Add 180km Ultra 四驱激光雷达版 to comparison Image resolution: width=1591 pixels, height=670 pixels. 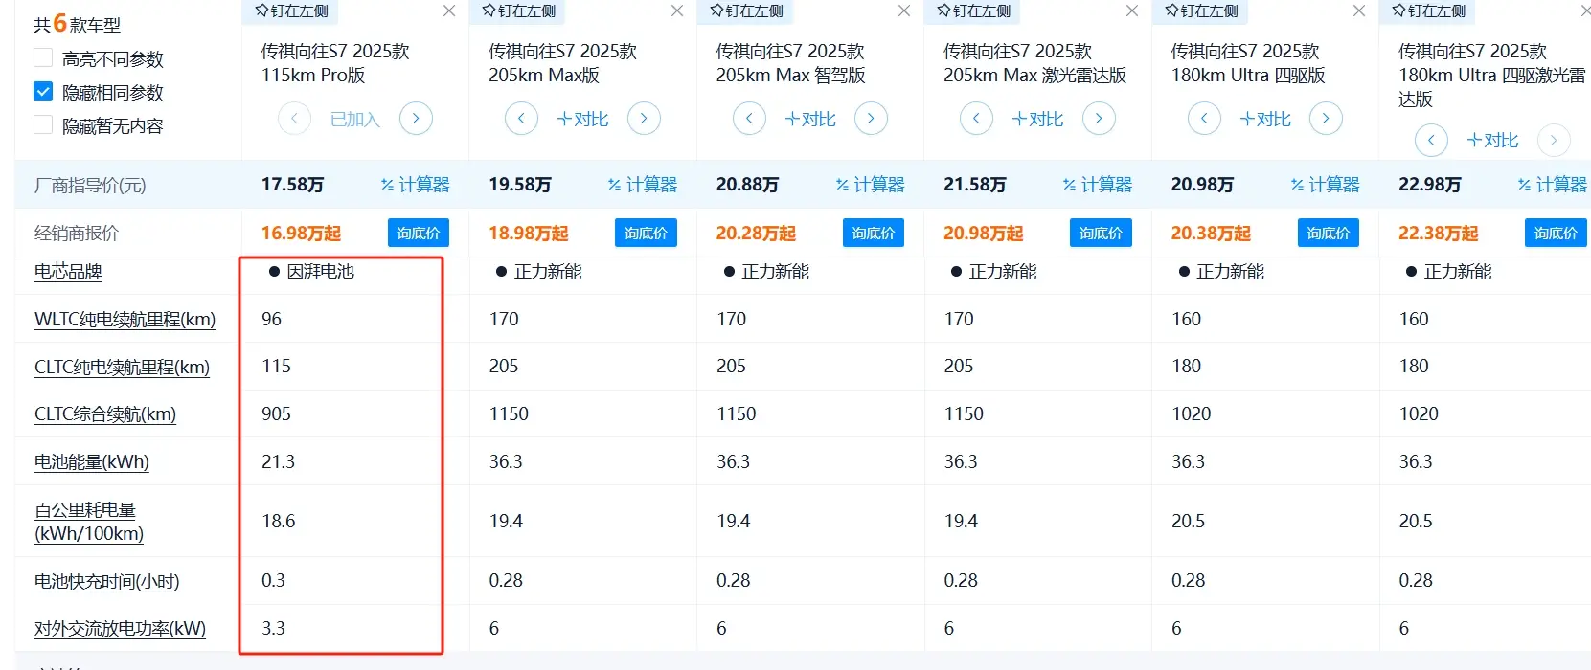tap(1492, 140)
